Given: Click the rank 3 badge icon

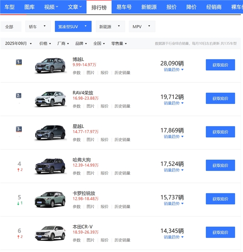Looking at the screenshot, I should point(19,129).
